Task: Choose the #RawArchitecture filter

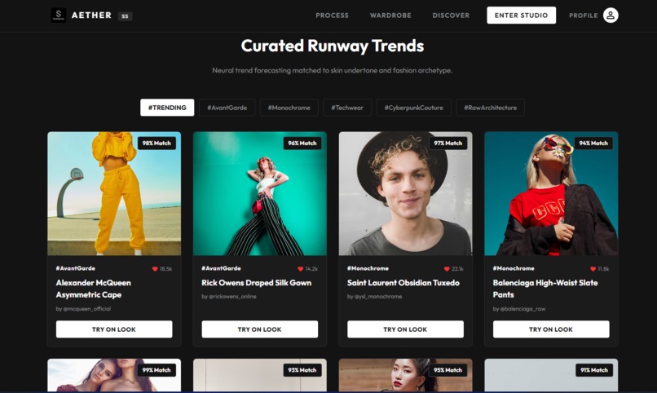Action: pos(490,108)
